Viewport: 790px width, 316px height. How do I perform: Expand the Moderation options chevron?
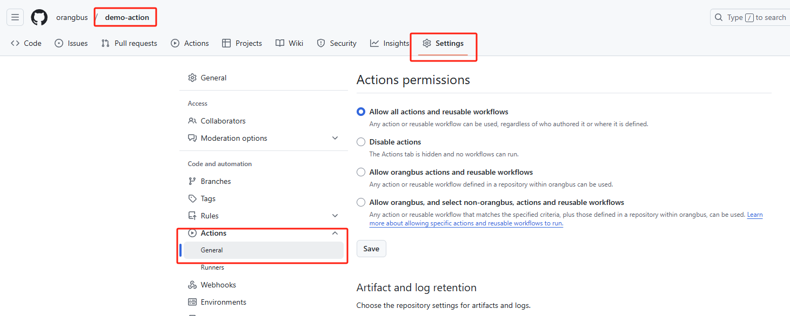335,138
